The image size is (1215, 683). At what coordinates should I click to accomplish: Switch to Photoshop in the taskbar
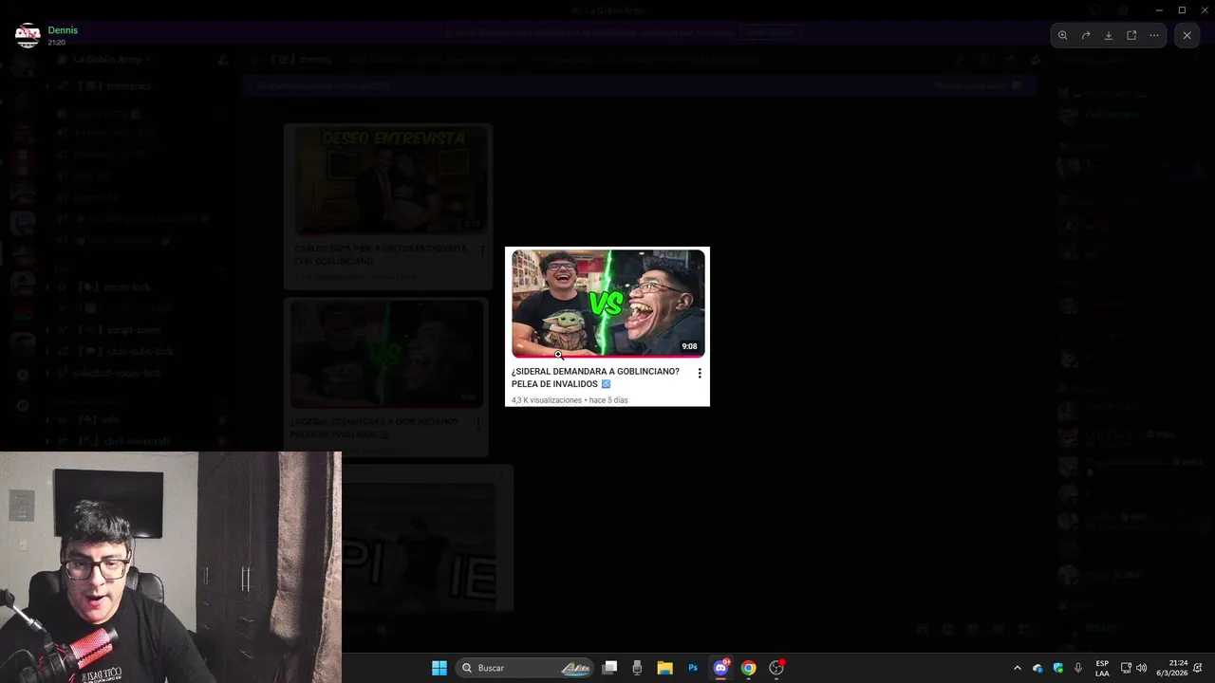[x=693, y=668]
